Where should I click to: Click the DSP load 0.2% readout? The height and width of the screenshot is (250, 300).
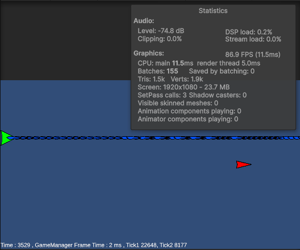248,32
